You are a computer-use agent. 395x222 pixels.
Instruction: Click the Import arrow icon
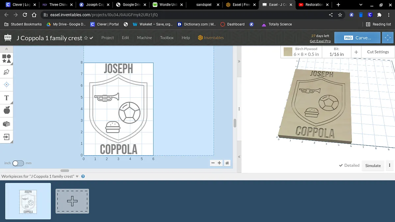tap(6, 136)
